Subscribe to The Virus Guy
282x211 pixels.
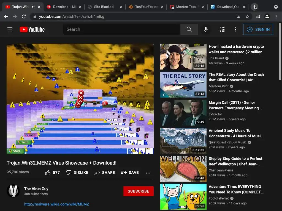click(138, 191)
